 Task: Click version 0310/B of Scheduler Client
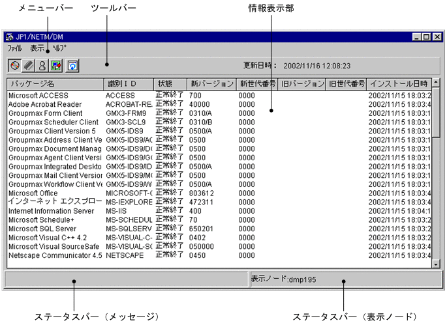pyautogui.click(x=200, y=122)
